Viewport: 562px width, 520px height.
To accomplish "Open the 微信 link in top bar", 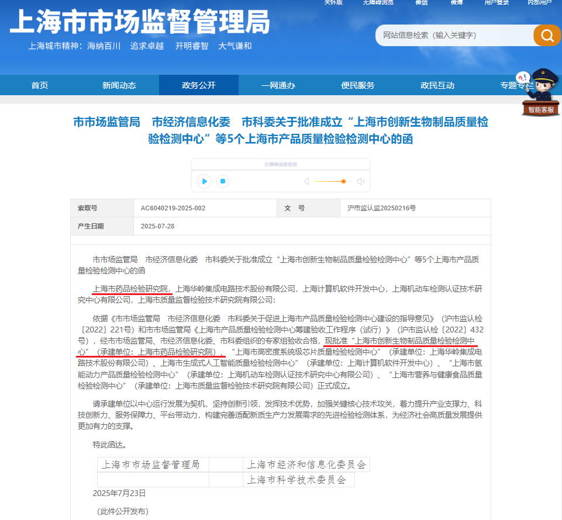I will [422, 2].
